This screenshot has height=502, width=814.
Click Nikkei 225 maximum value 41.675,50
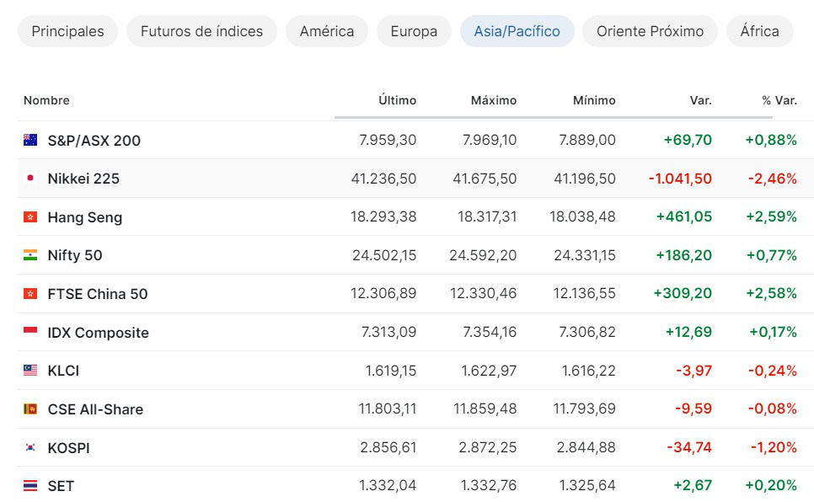click(x=485, y=179)
